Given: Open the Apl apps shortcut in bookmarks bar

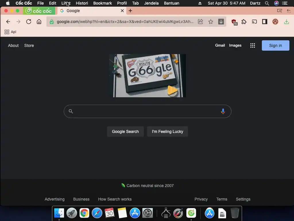Looking at the screenshot, I should point(10,32).
